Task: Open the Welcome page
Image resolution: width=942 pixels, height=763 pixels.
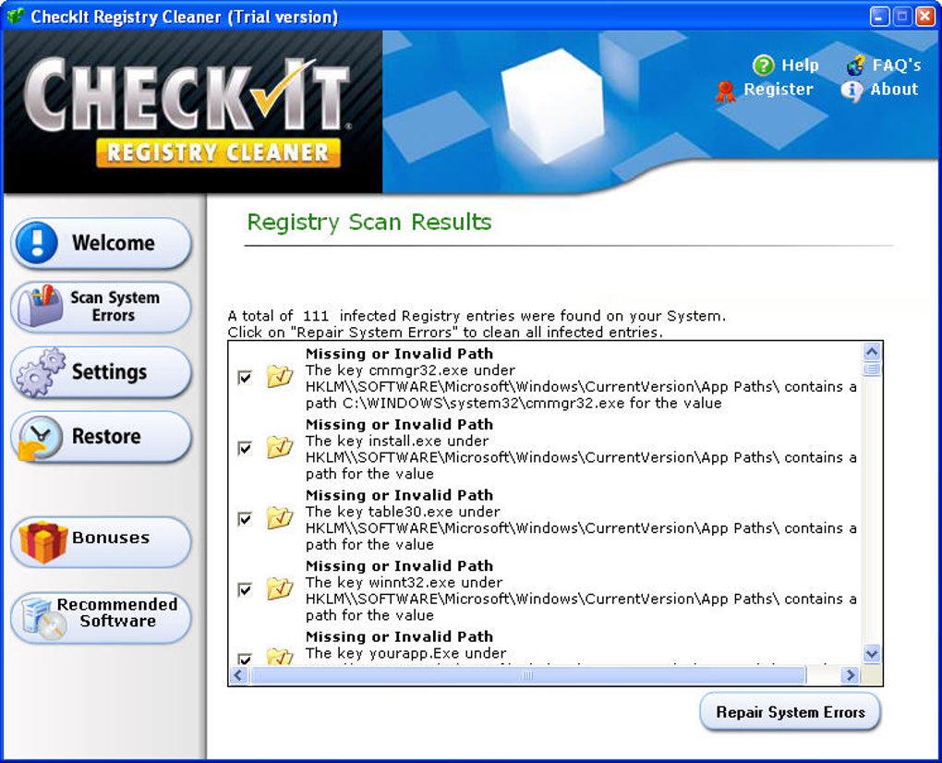Action: click(x=101, y=243)
